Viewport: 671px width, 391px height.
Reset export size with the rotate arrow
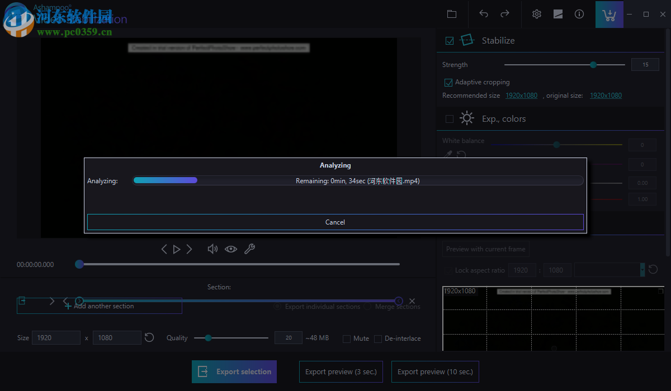[149, 337]
